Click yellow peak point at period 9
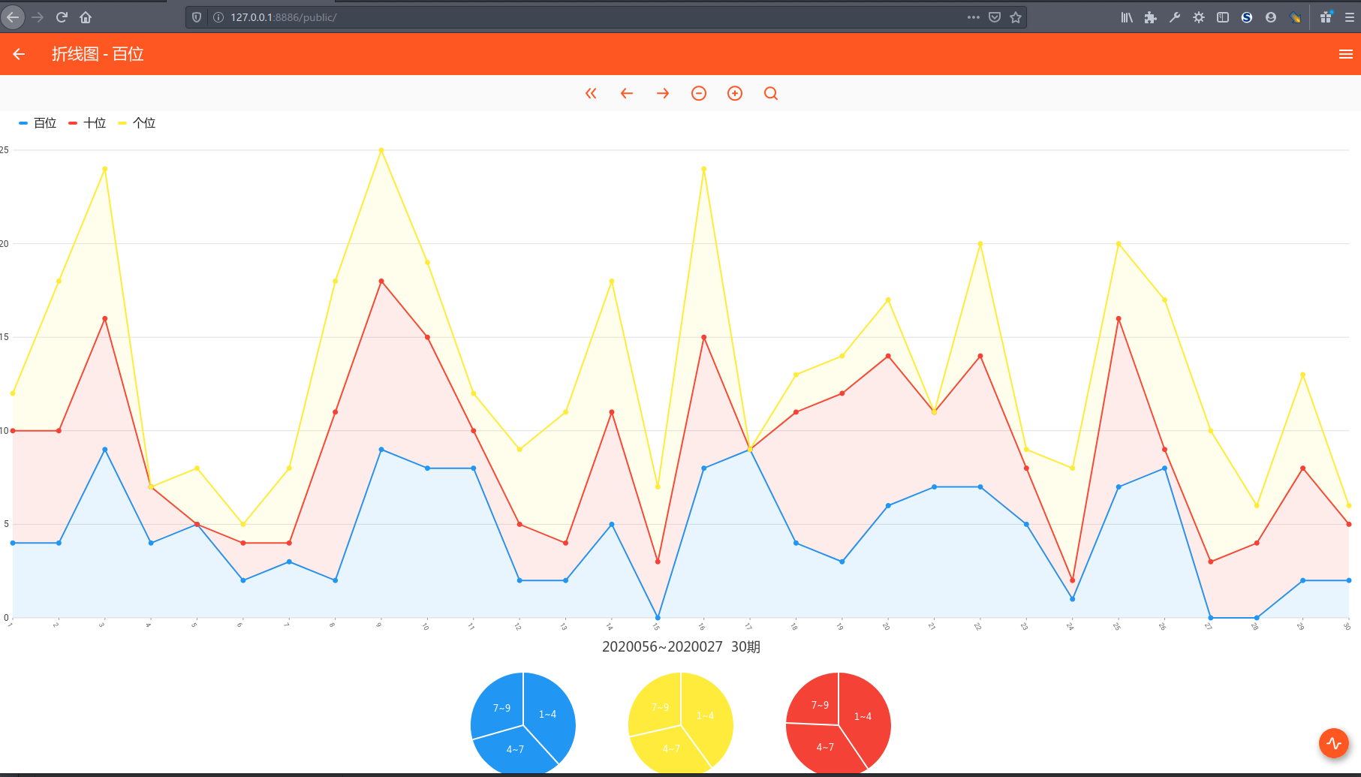 (x=381, y=150)
